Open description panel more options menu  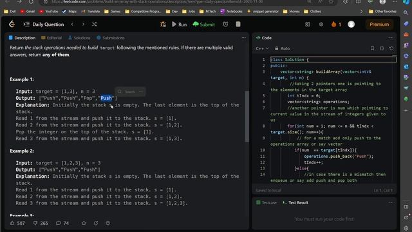(x=244, y=37)
